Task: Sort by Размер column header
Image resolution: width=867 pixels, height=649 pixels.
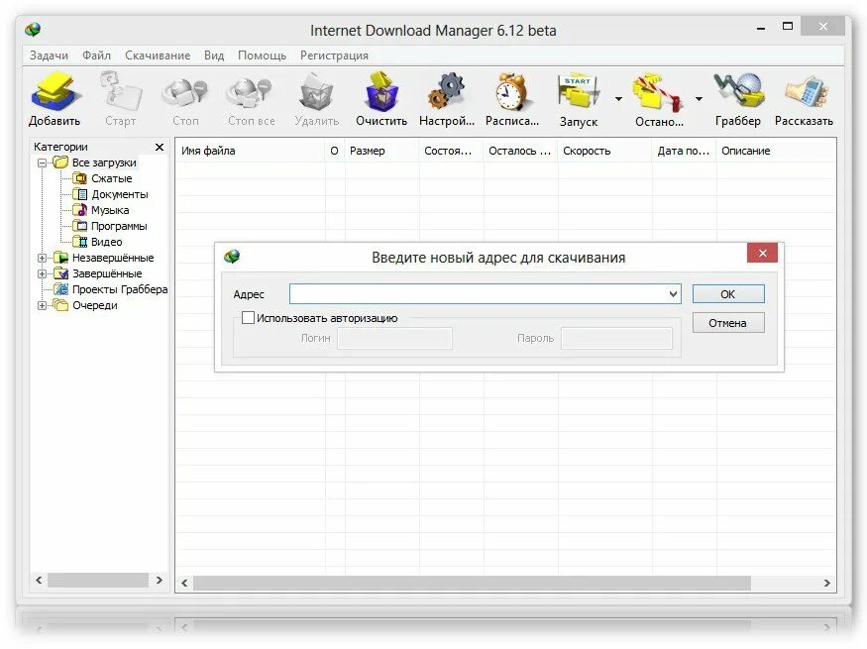Action: 382,151
